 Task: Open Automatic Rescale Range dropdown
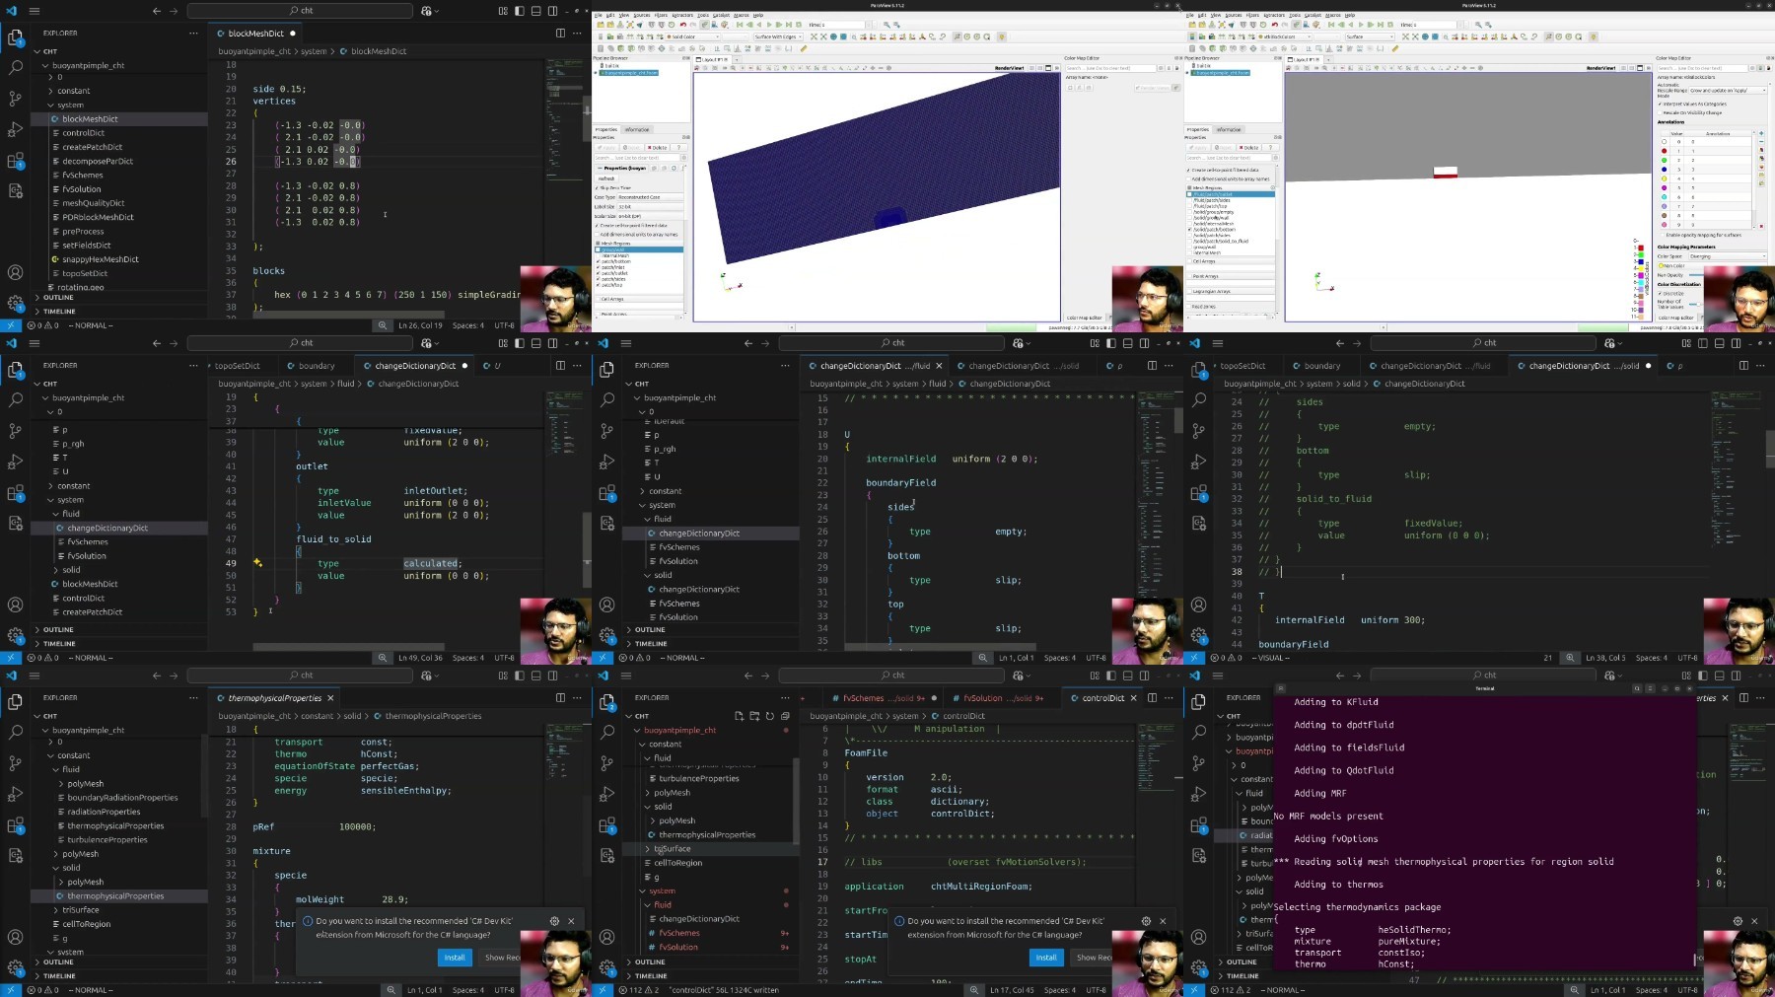[1728, 90]
